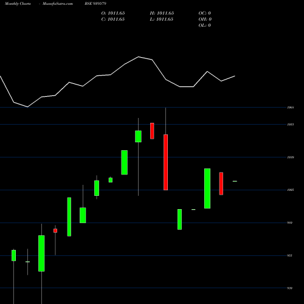Click the 1005 price axis label
This screenshot has height=304, width=304.
coord(291,190)
